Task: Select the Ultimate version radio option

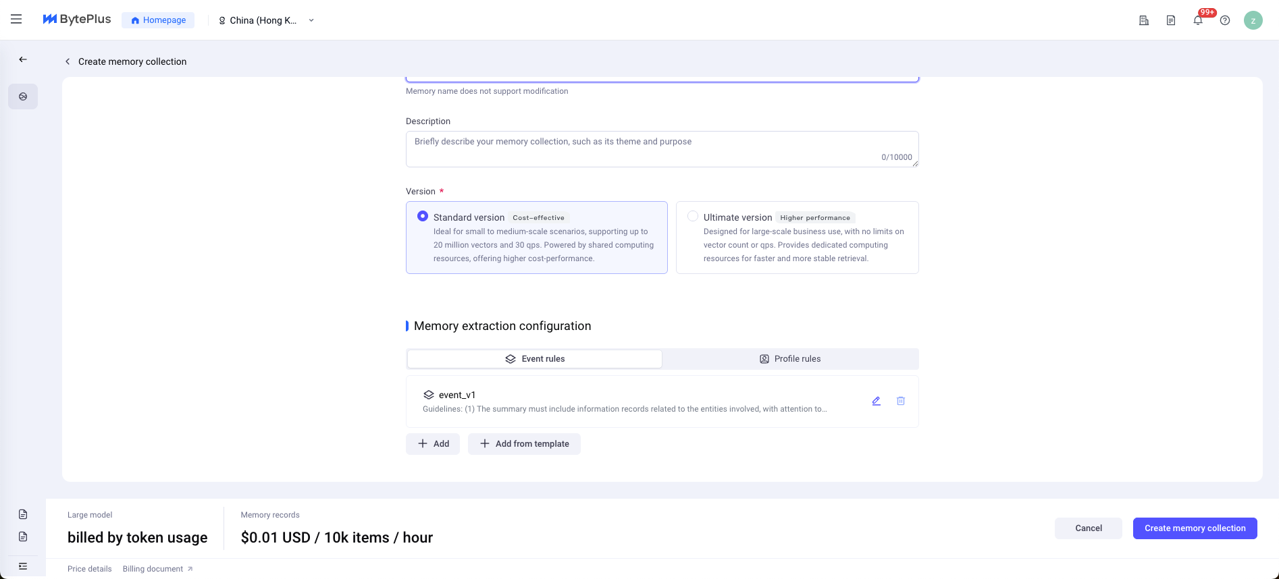Action: 693,217
